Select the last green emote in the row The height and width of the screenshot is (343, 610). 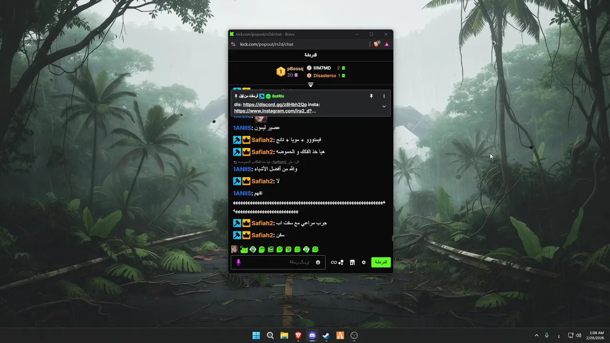315,249
